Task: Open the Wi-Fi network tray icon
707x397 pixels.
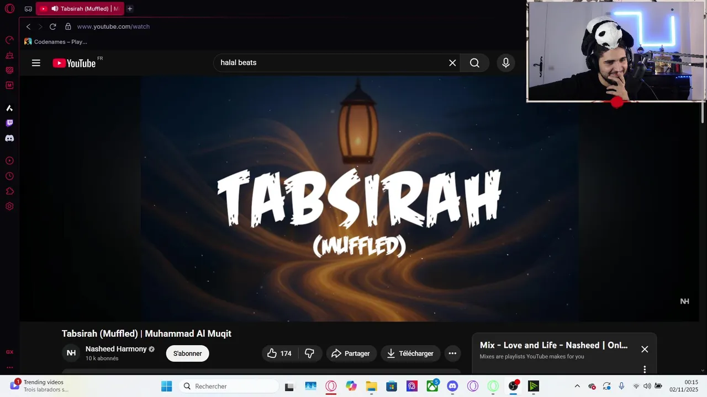Action: [x=636, y=386]
